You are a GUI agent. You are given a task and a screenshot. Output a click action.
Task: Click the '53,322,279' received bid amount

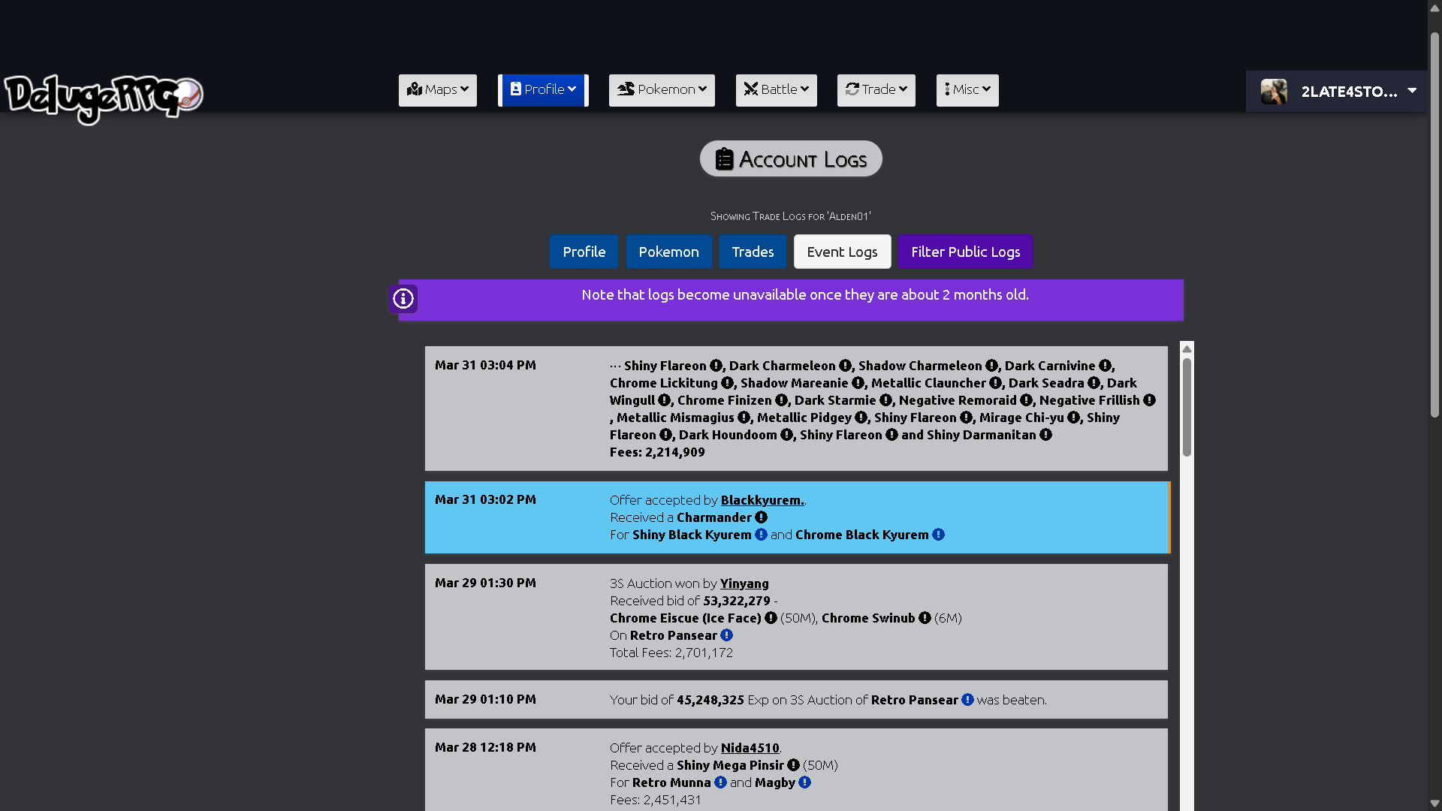coord(737,601)
